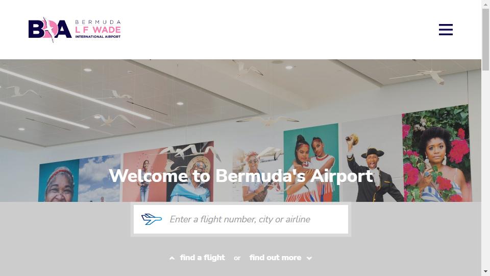This screenshot has height=276, width=490.
Task: Click the International Airport text in the logo
Action: 98,37
